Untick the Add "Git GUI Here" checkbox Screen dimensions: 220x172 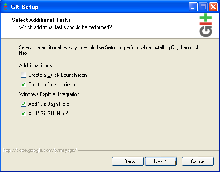coord(23,114)
